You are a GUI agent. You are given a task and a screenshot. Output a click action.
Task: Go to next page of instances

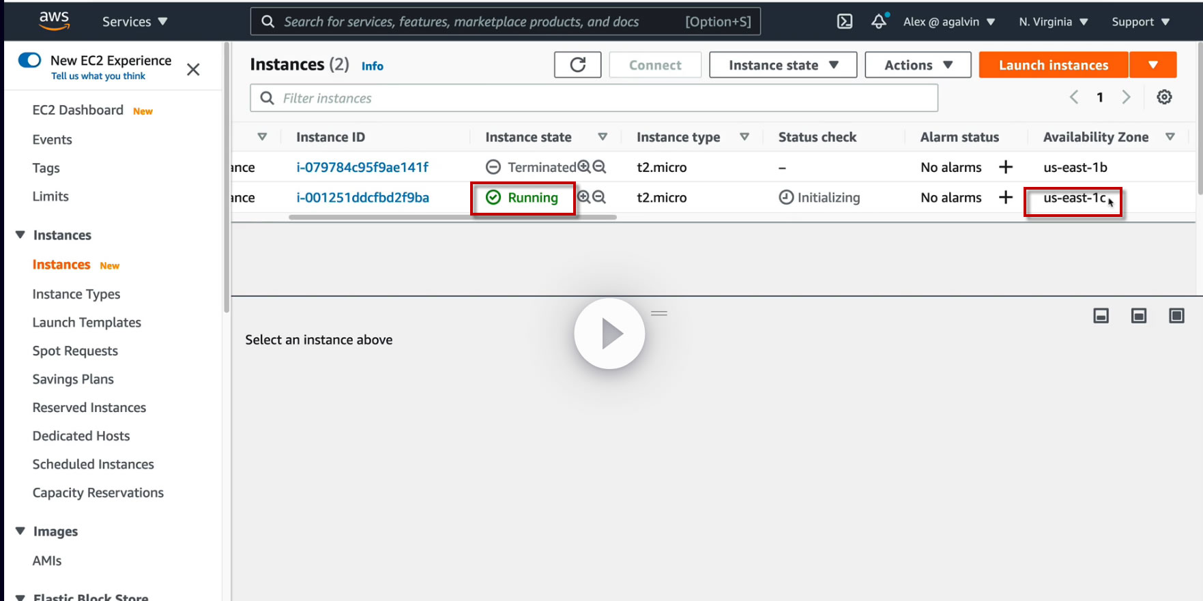coord(1126,97)
